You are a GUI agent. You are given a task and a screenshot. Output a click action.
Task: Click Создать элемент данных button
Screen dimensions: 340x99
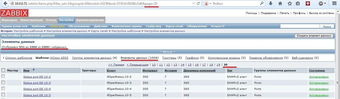click(314, 36)
